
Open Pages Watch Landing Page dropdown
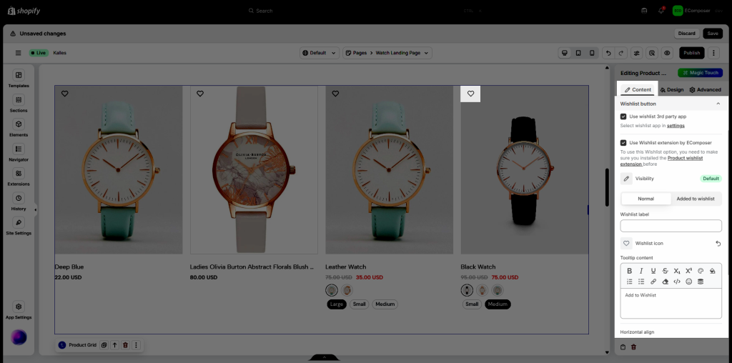pyautogui.click(x=388, y=53)
